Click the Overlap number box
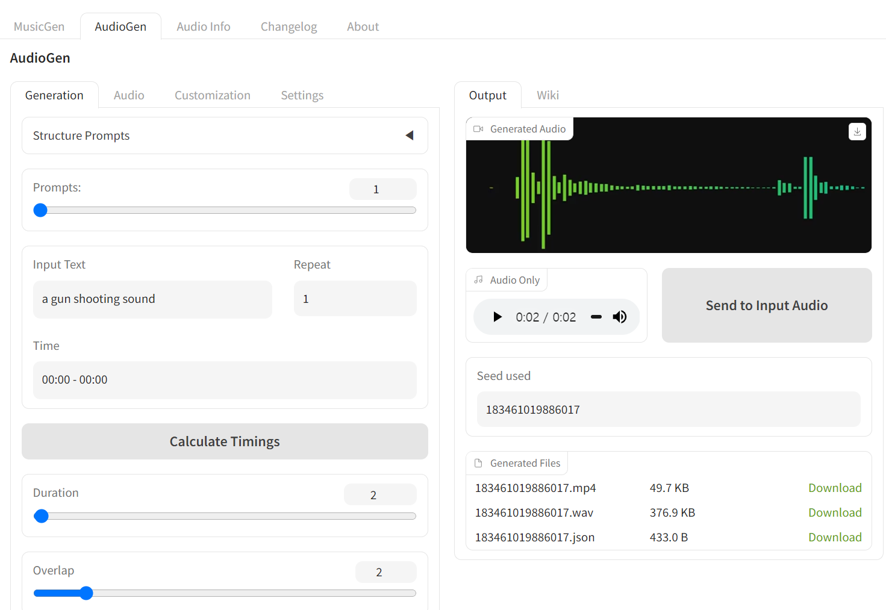 pyautogui.click(x=385, y=572)
